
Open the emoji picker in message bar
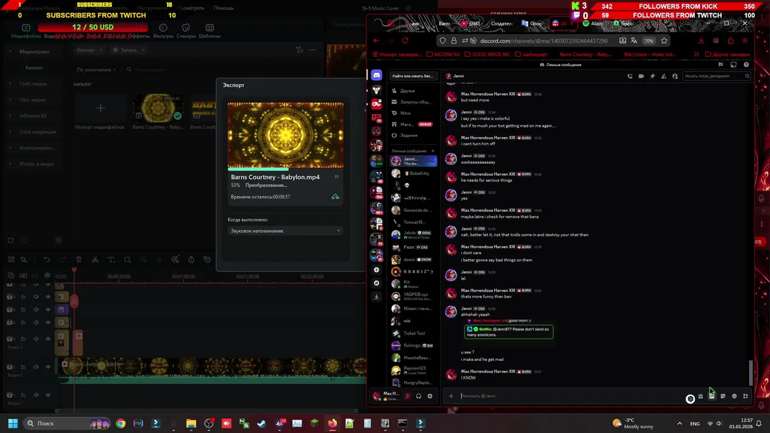tap(734, 396)
